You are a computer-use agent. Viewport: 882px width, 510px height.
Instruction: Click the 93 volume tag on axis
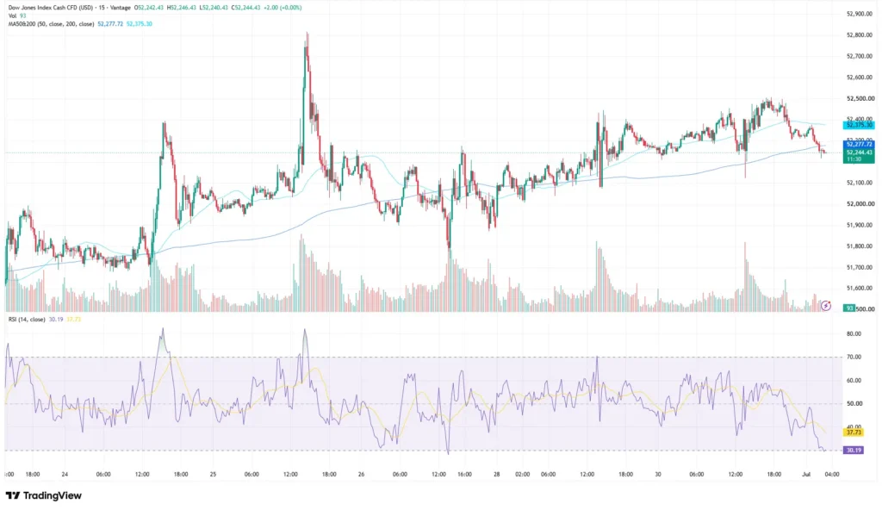click(849, 308)
